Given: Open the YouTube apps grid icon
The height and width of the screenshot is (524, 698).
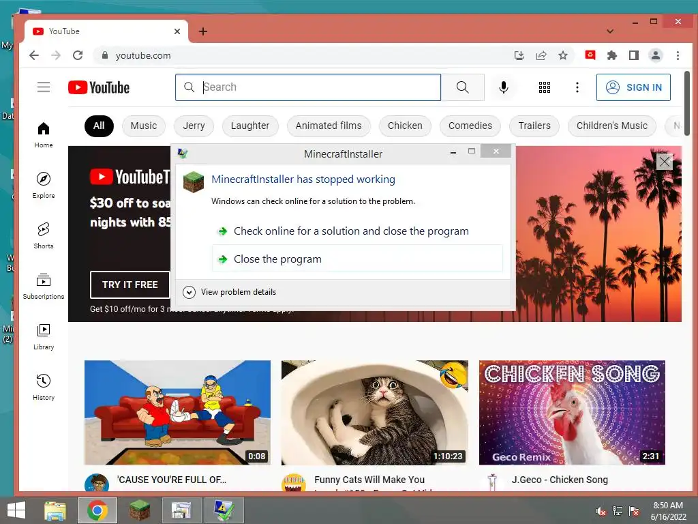Looking at the screenshot, I should coord(545,87).
